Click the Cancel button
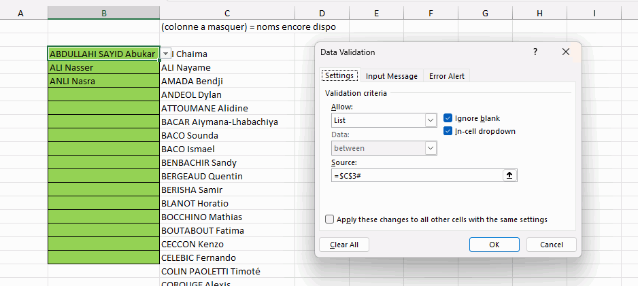Image resolution: width=638 pixels, height=286 pixels. click(551, 245)
